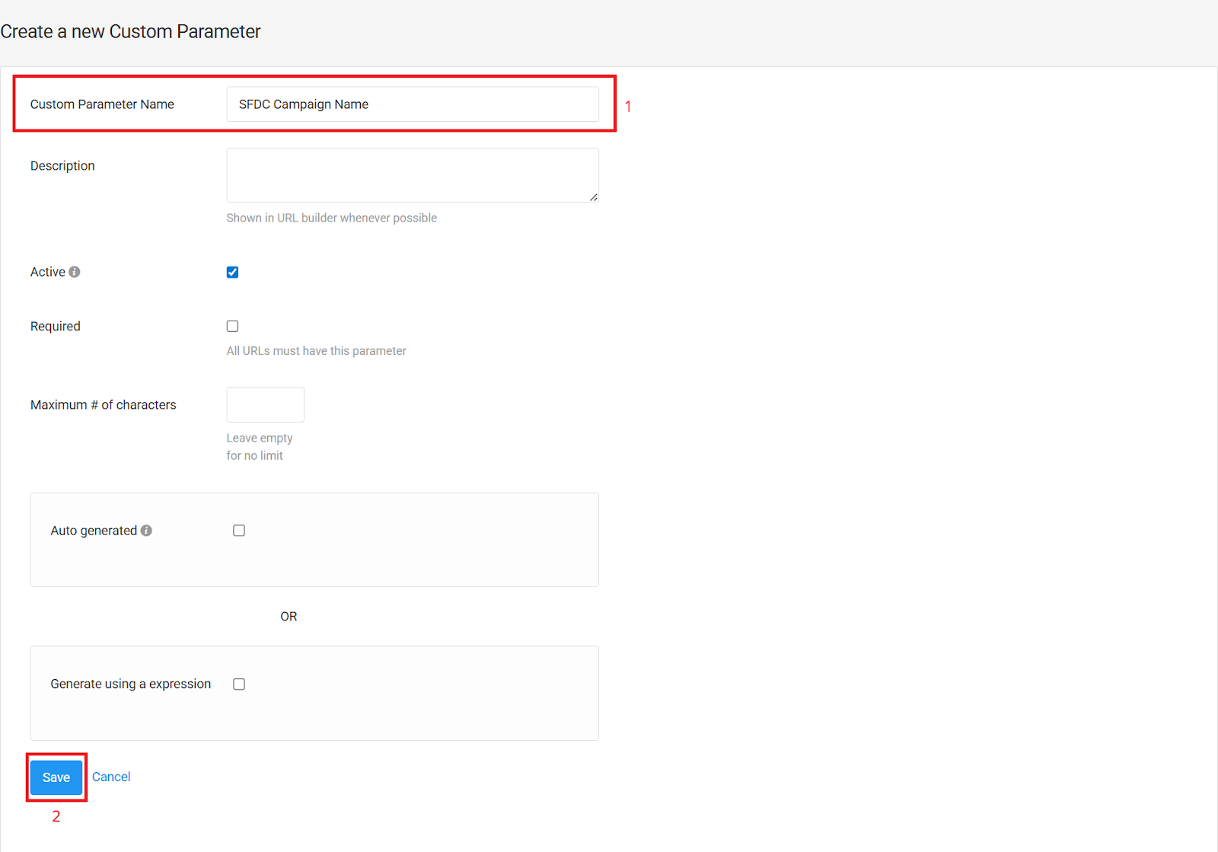
Task: Click the Cancel link
Action: (x=111, y=777)
